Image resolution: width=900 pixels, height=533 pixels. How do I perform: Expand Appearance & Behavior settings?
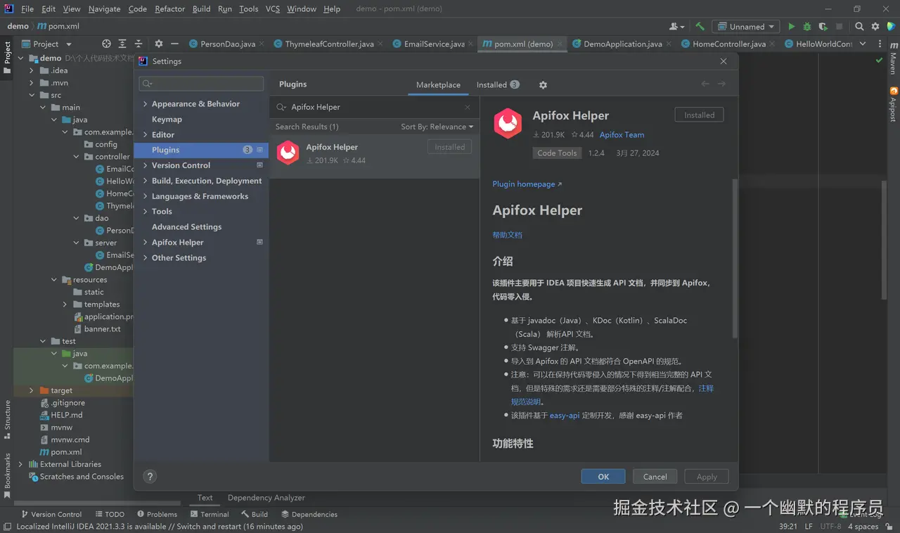click(x=145, y=104)
